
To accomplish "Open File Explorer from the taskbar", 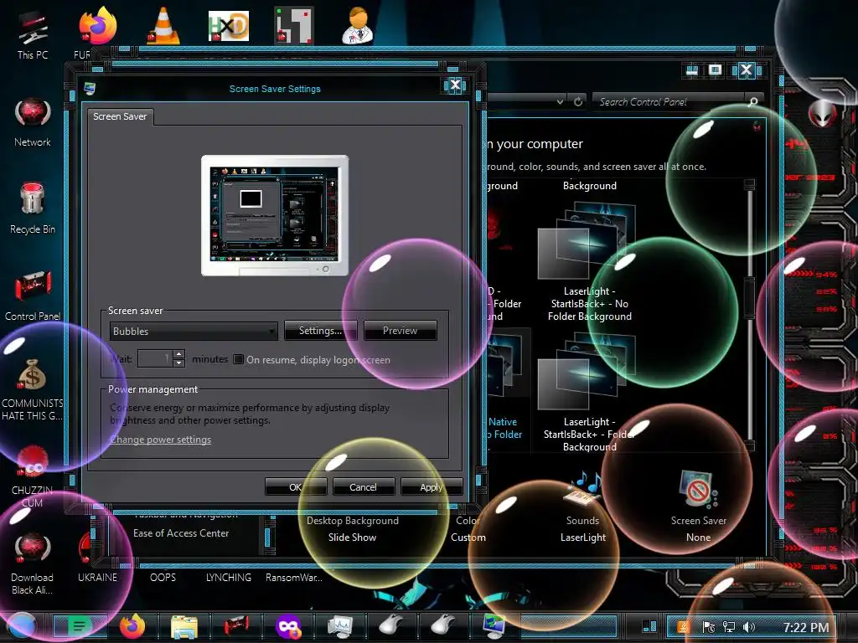I will (184, 626).
